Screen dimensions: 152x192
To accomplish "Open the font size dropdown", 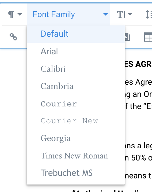I will click(124, 14).
